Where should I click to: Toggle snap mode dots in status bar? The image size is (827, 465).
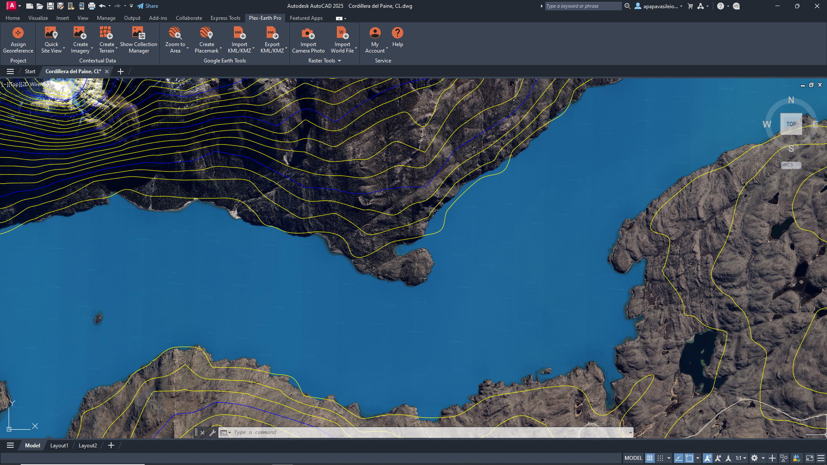[660, 458]
